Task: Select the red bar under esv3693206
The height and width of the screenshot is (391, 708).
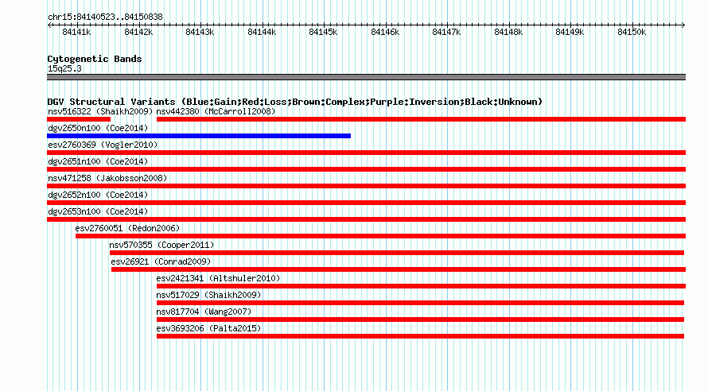Action: click(x=420, y=336)
